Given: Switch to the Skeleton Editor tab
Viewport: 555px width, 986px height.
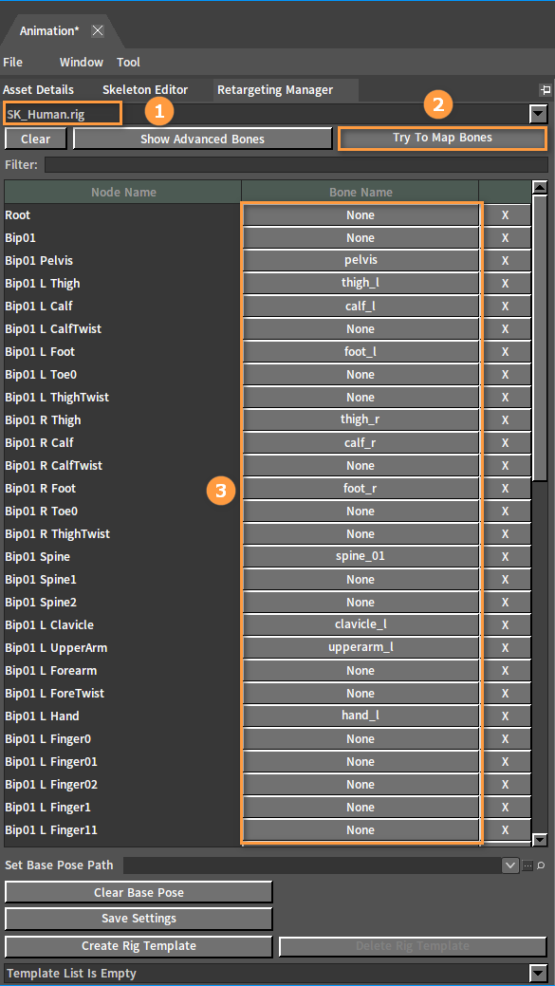Looking at the screenshot, I should point(145,90).
